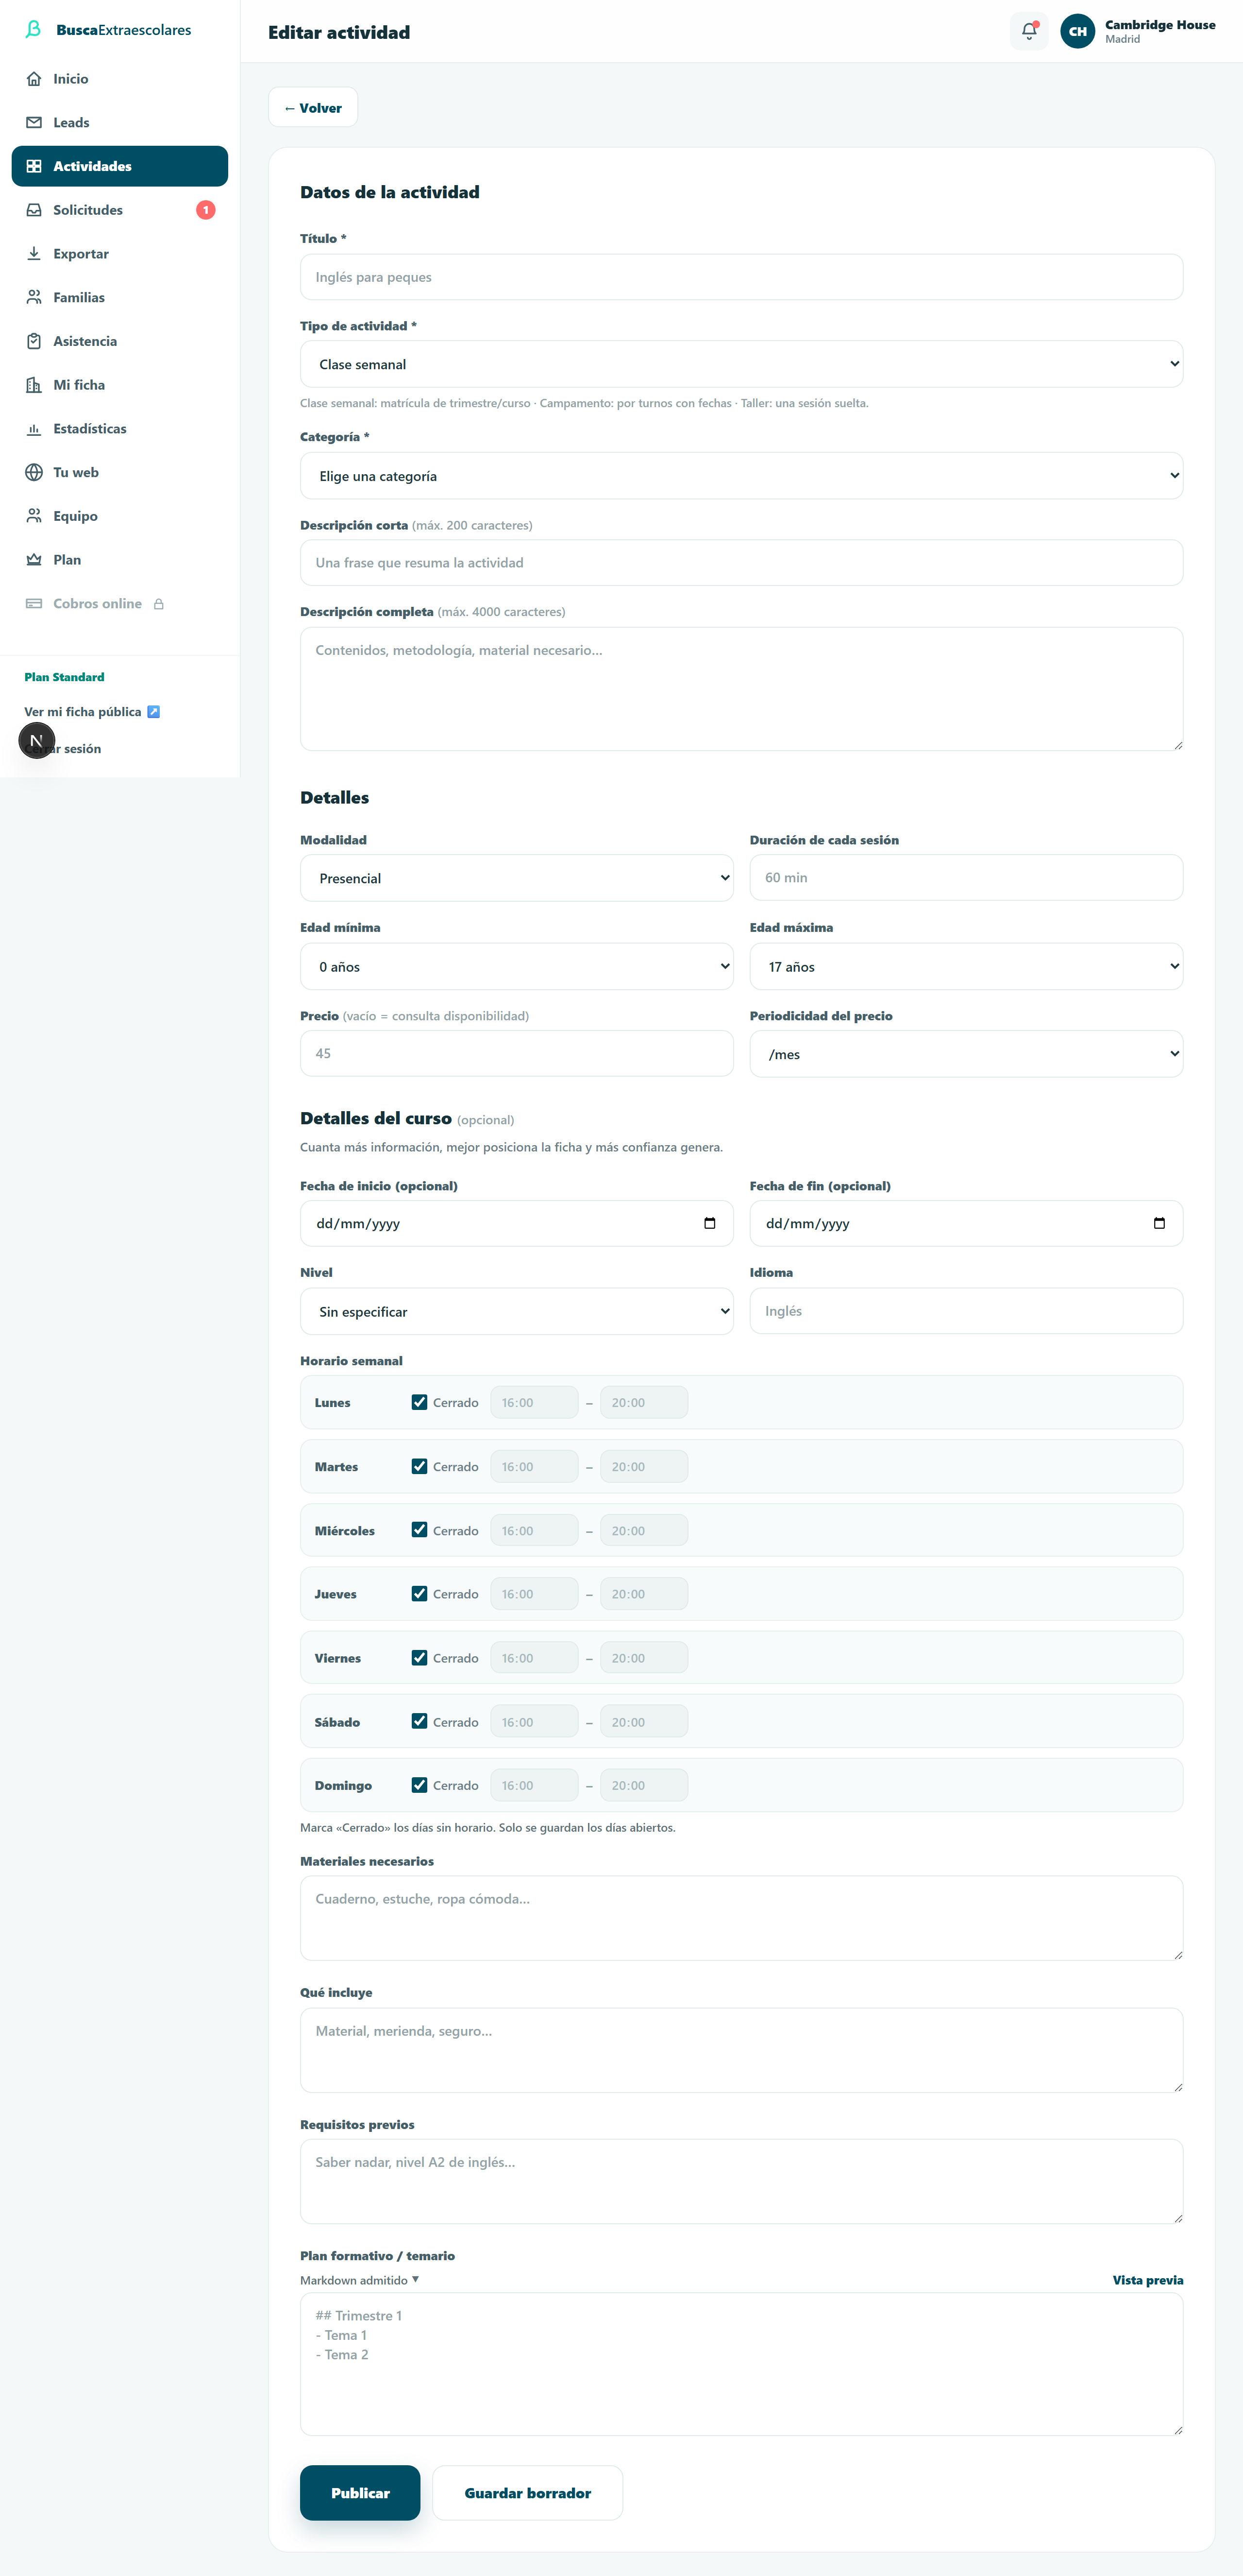
Task: Toggle the Cerrado checkbox for Martes
Action: click(420, 1466)
